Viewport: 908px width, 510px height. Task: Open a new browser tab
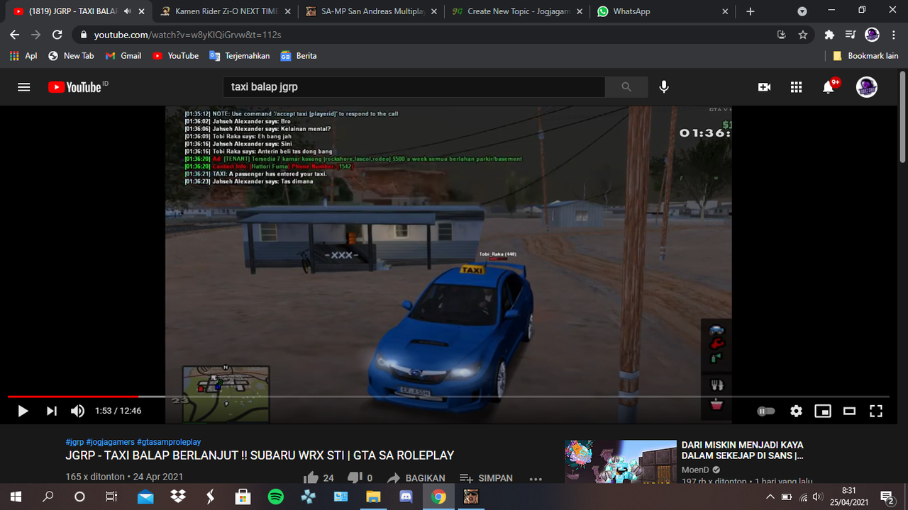751,11
